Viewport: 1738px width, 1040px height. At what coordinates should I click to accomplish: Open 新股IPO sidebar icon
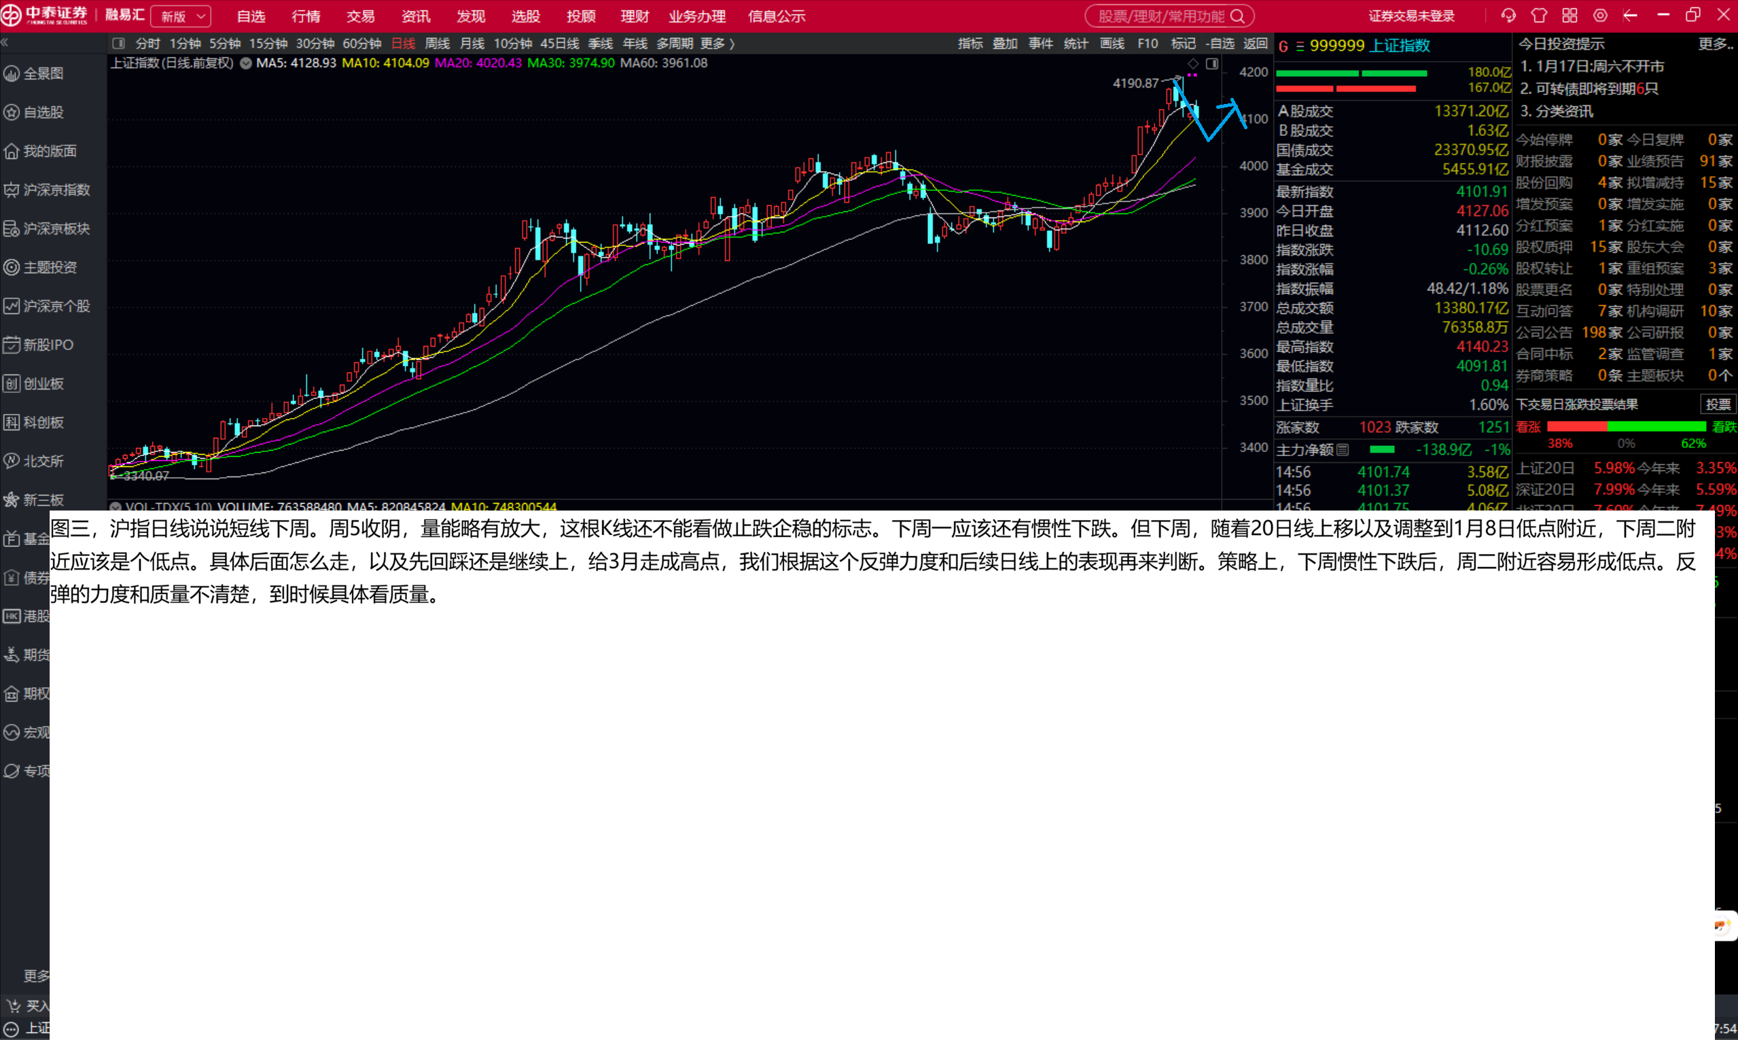click(x=12, y=345)
